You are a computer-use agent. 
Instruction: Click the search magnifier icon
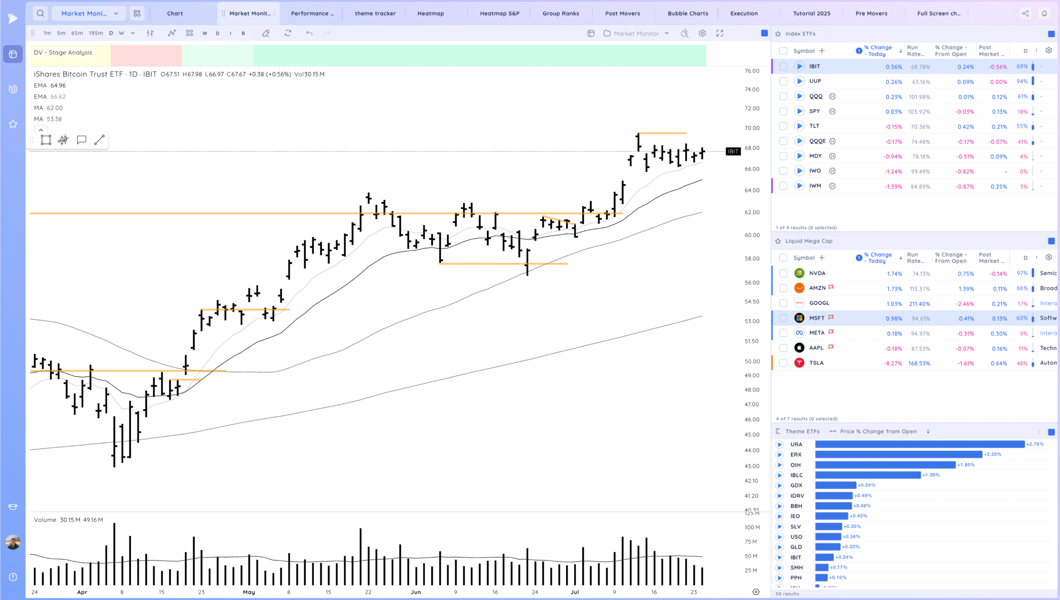click(x=40, y=13)
